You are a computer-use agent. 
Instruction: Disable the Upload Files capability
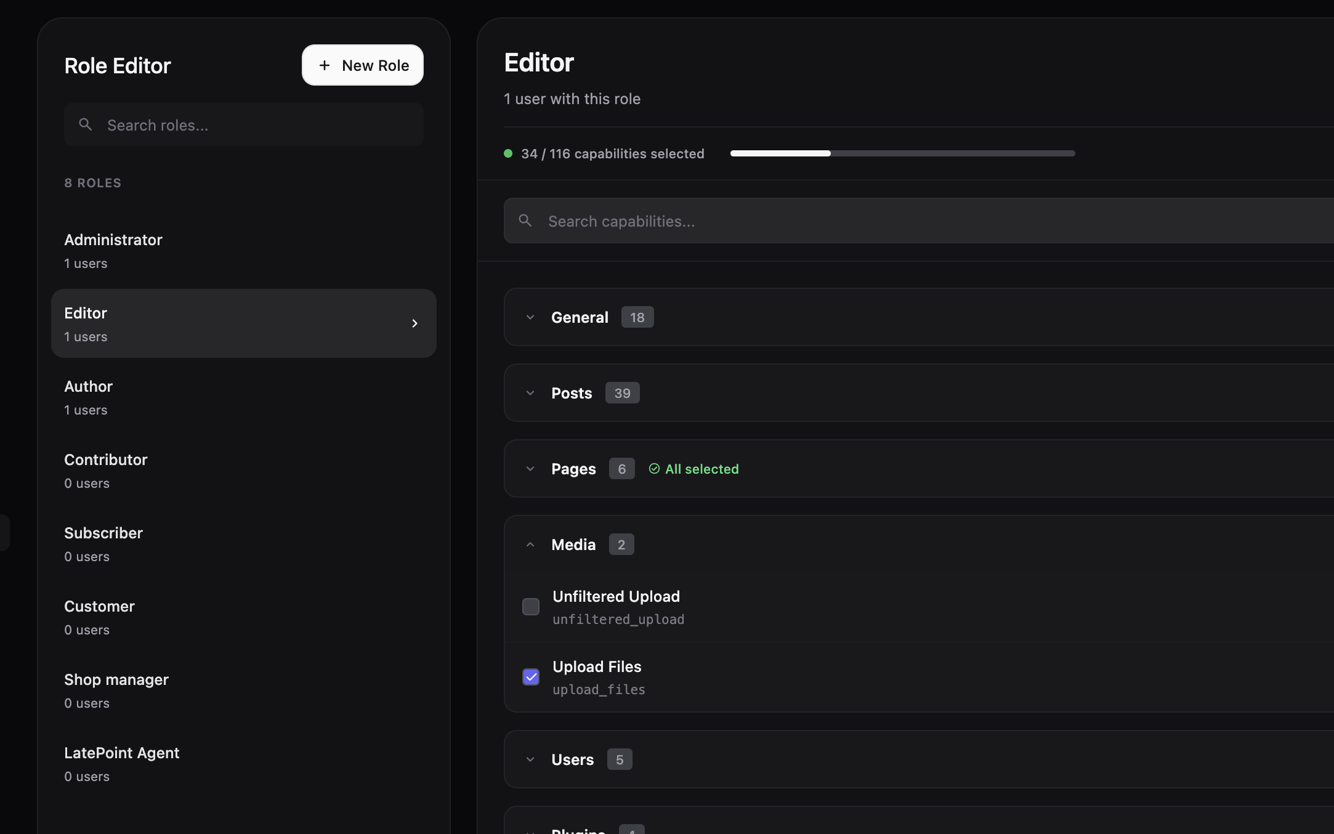click(530, 677)
